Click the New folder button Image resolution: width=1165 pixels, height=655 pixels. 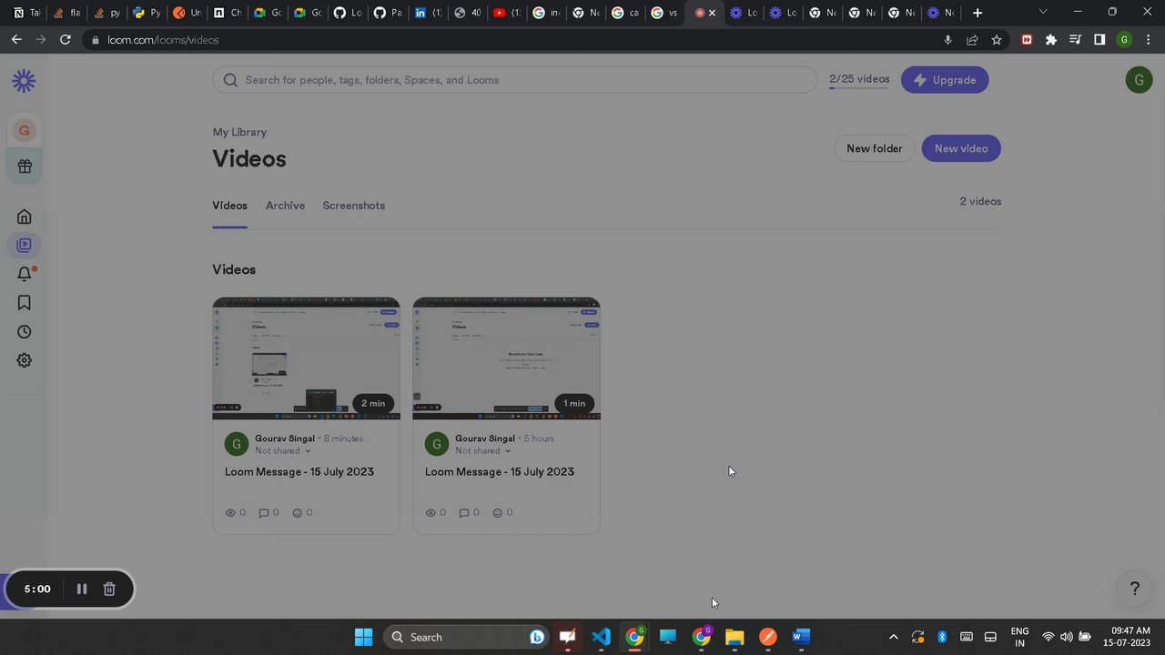(874, 148)
